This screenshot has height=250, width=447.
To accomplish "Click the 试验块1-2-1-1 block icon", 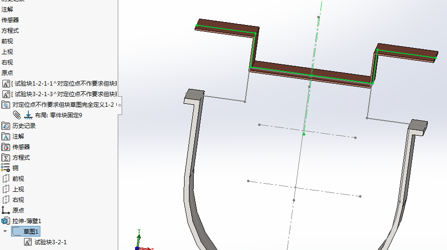I will (6, 84).
